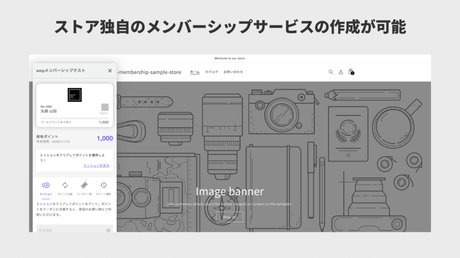This screenshot has width=460, height=258.
Task: Click the 1,000 held points value
Action: click(105, 138)
